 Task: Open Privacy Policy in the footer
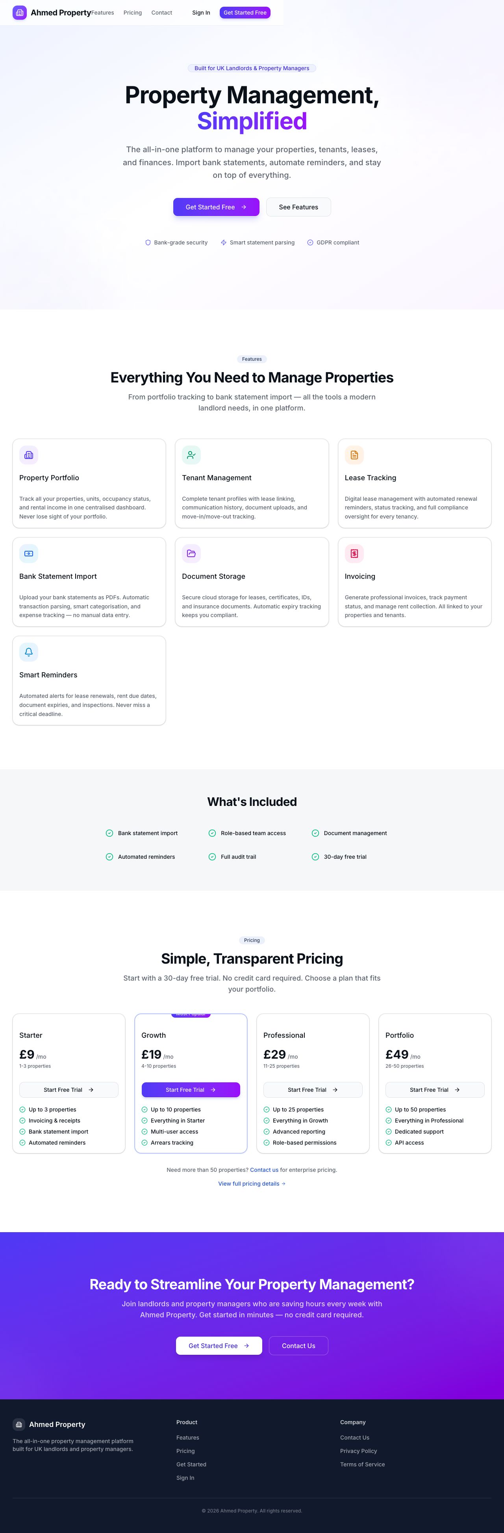[358, 1451]
